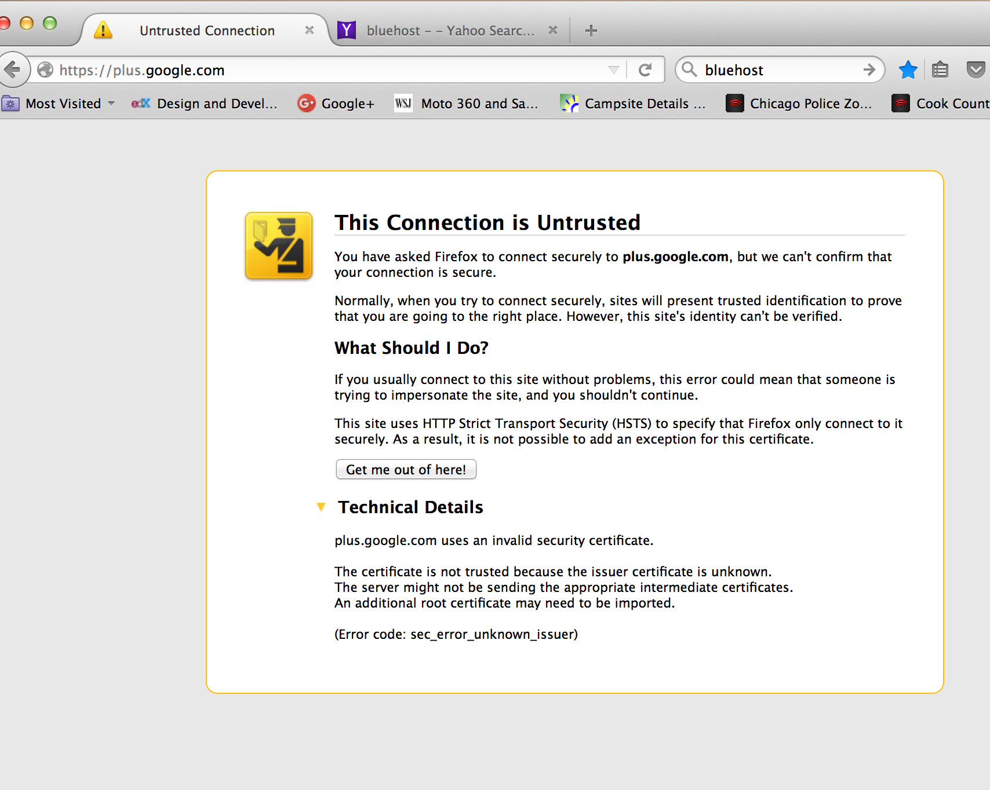Click the yellow warning icon on tab

(x=103, y=30)
